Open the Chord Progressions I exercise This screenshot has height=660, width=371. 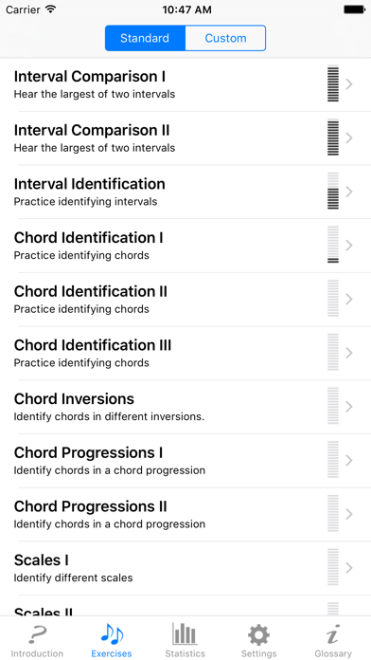pyautogui.click(x=185, y=461)
